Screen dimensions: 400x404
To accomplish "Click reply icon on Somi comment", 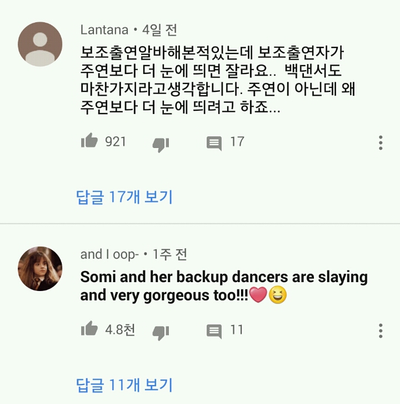I will click(214, 331).
